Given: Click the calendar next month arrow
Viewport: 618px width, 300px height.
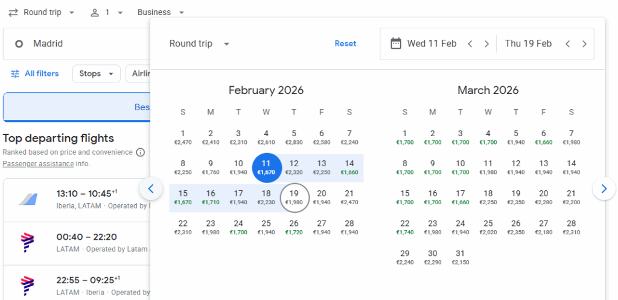Looking at the screenshot, I should pyautogui.click(x=604, y=189).
